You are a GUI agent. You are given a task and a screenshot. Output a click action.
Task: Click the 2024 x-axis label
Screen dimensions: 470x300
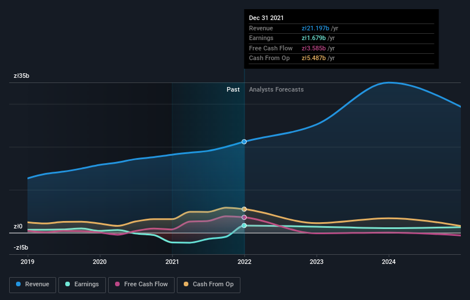point(389,262)
